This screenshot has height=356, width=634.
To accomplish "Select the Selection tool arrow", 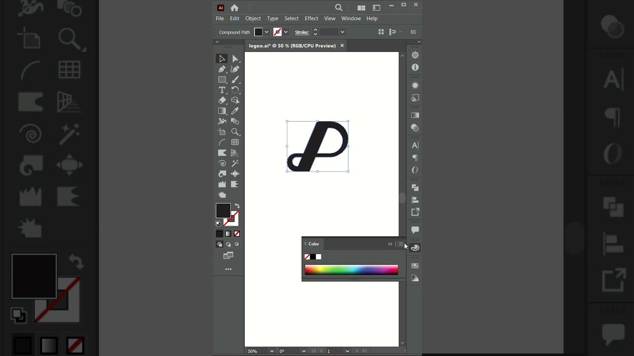I will [x=222, y=59].
